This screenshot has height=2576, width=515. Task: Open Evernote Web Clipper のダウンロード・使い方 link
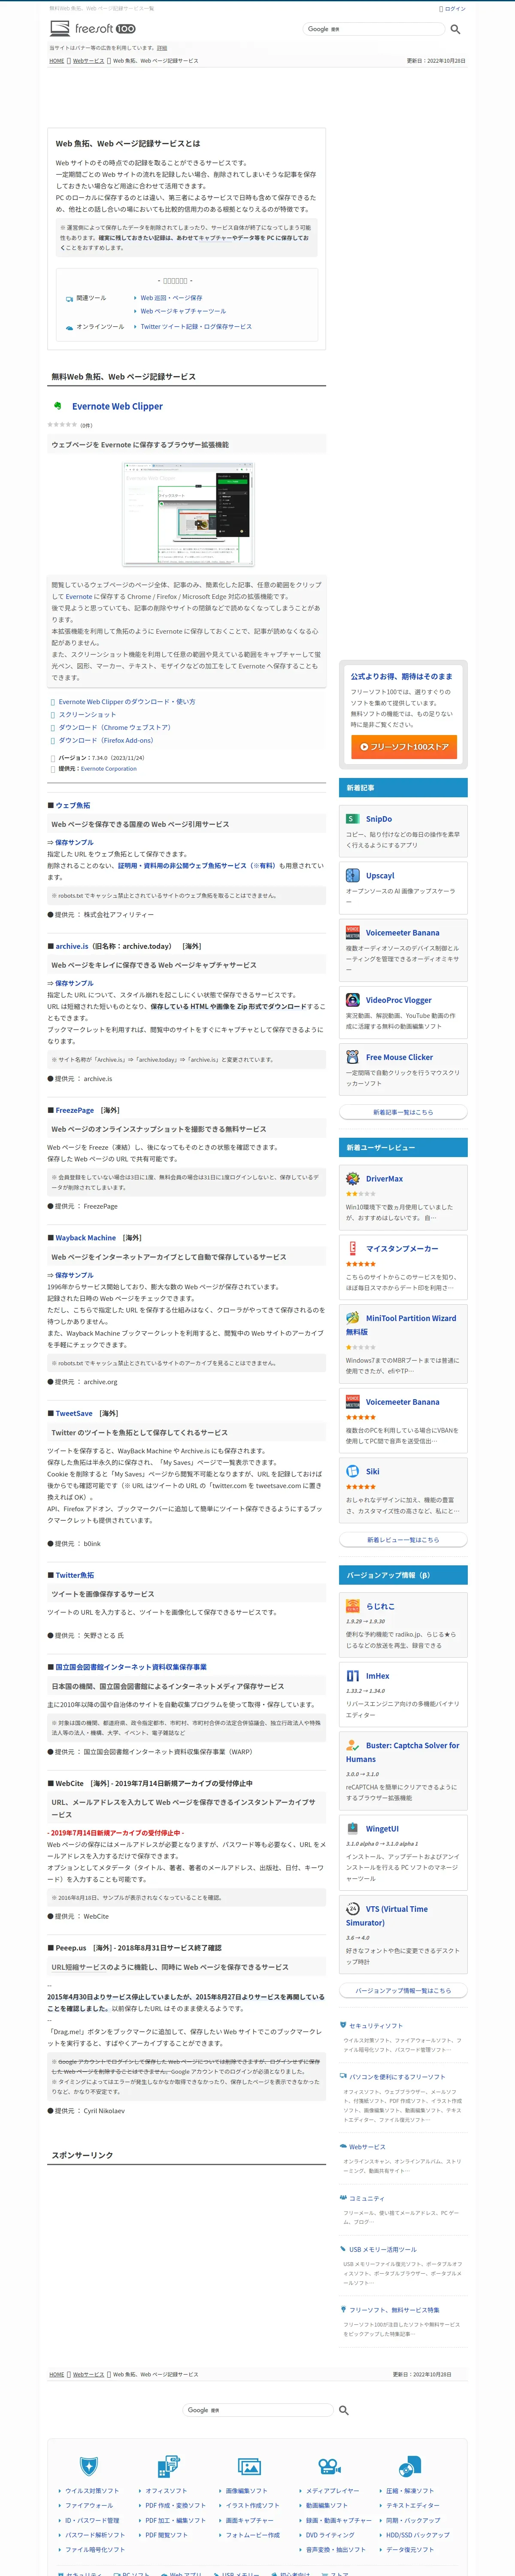click(x=127, y=702)
